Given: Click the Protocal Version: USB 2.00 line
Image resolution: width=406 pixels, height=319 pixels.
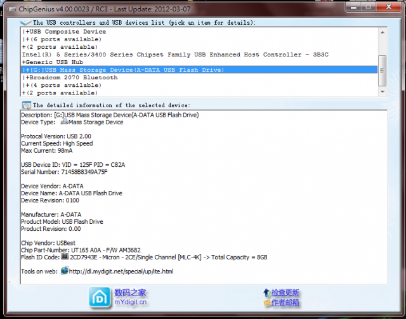Looking at the screenshot, I should coord(56,136).
